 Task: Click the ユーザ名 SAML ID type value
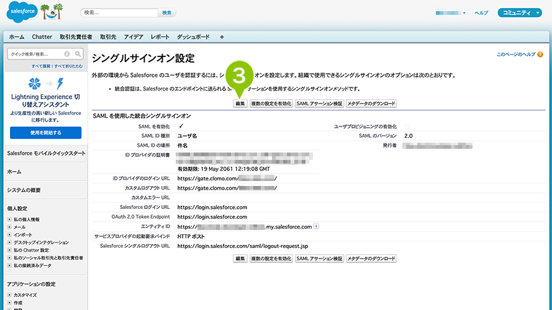(x=187, y=136)
